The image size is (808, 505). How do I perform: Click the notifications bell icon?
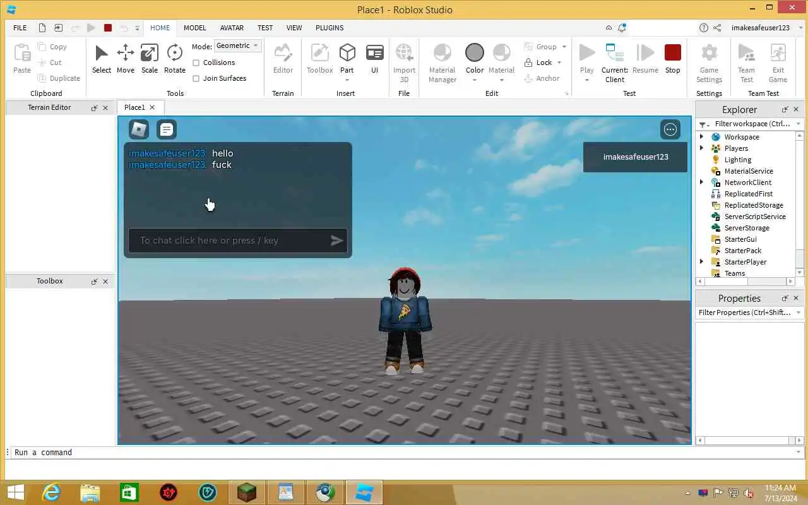[x=622, y=28]
